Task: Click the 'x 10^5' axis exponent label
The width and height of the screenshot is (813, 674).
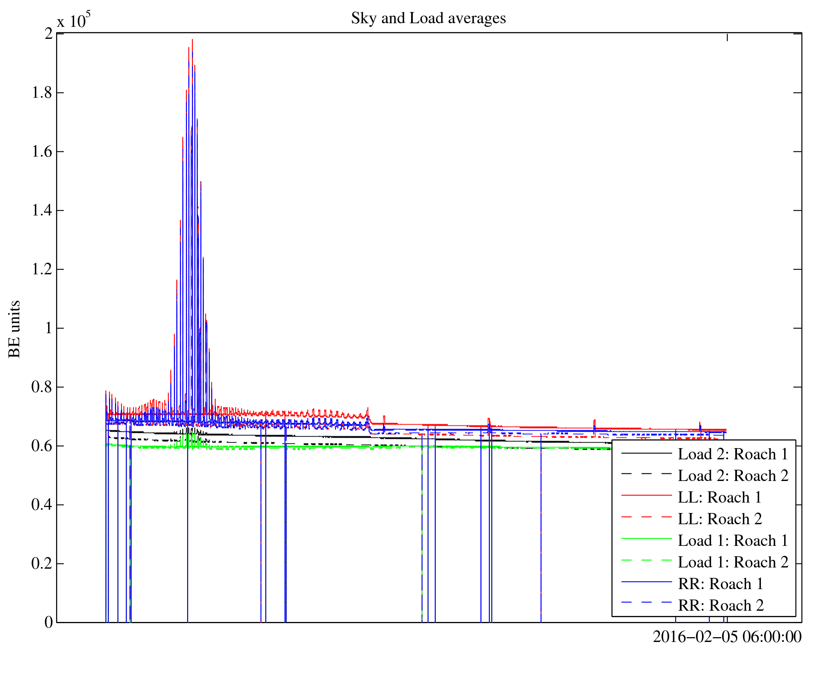Action: pos(73,20)
